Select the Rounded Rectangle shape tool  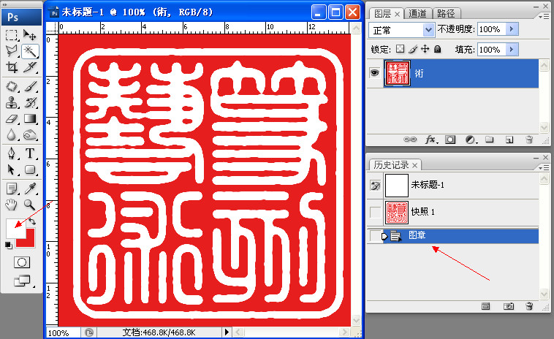tap(30, 169)
